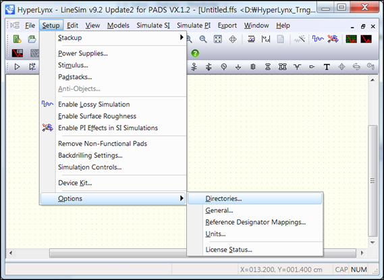Viewport: 384px width, 280px height.
Task: Click the run simulation play arrow icon
Action: click(x=17, y=67)
